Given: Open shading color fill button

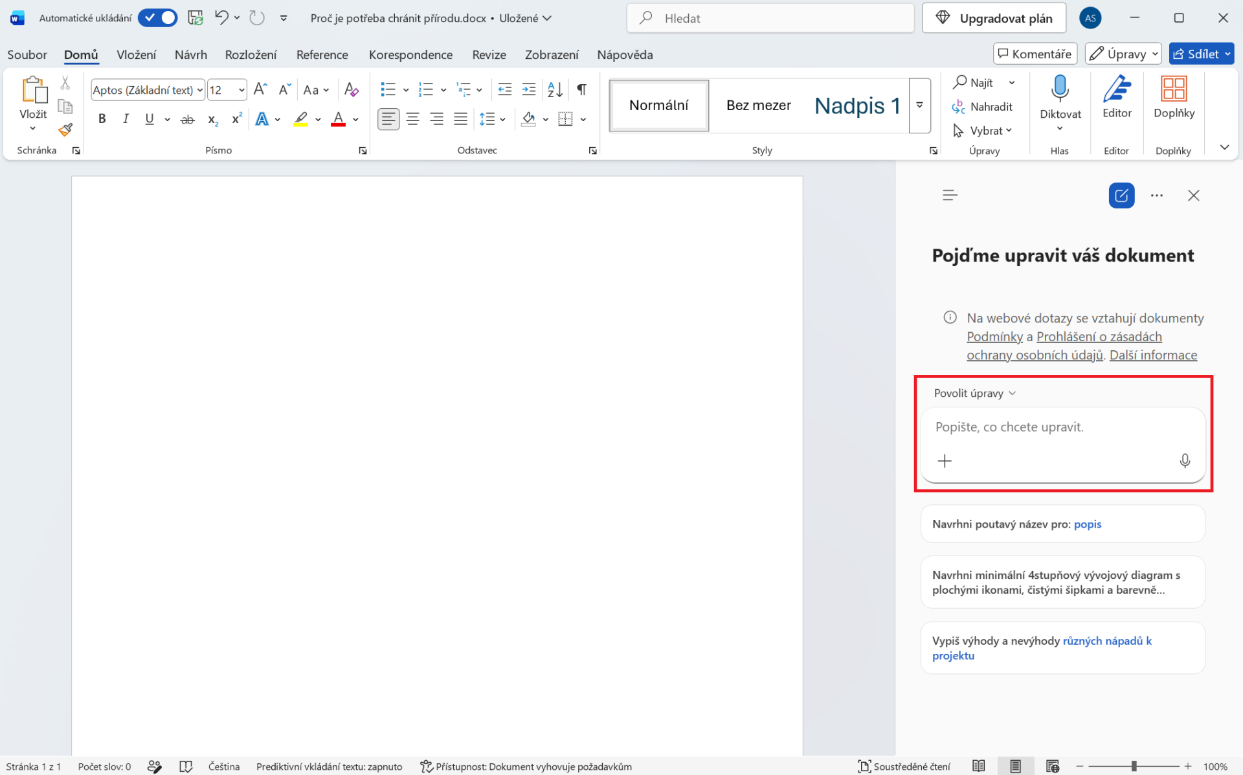Looking at the screenshot, I should coord(528,119).
